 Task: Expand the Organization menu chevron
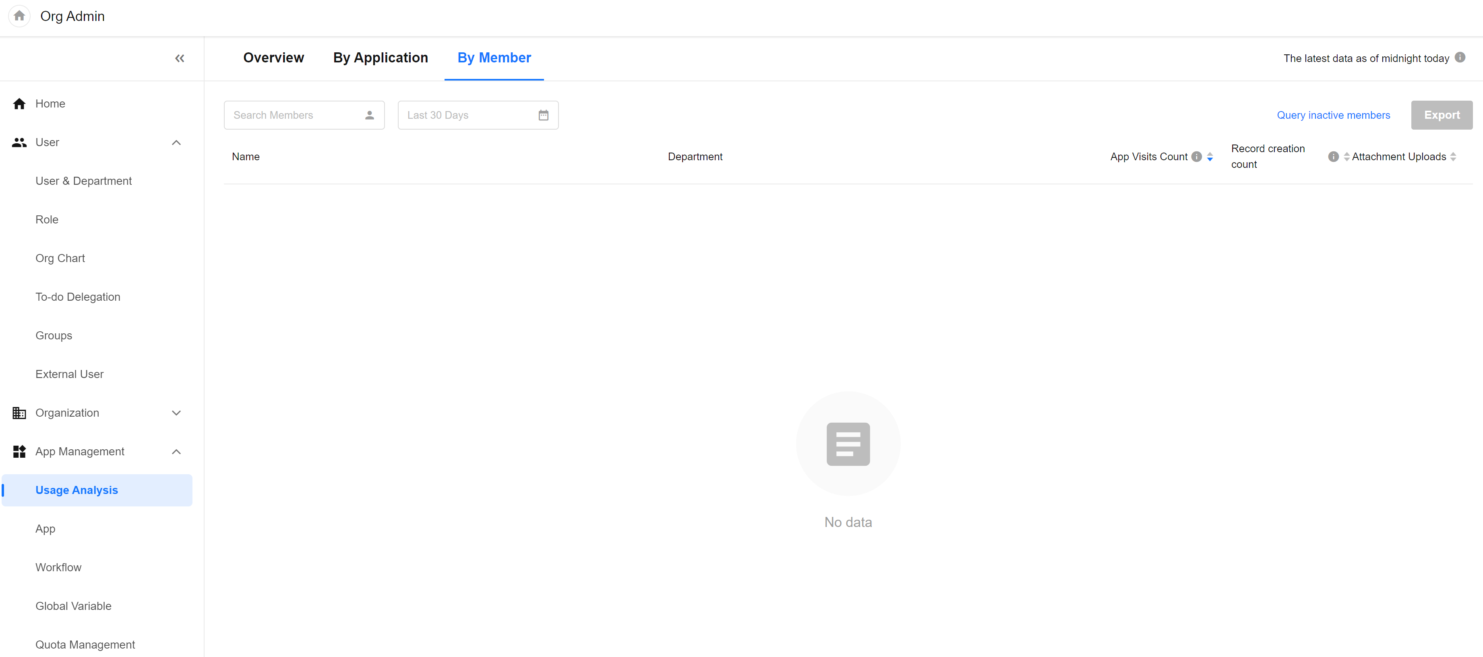[177, 413]
